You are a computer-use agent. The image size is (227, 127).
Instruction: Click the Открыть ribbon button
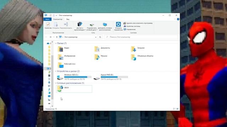[x=56, y=25]
